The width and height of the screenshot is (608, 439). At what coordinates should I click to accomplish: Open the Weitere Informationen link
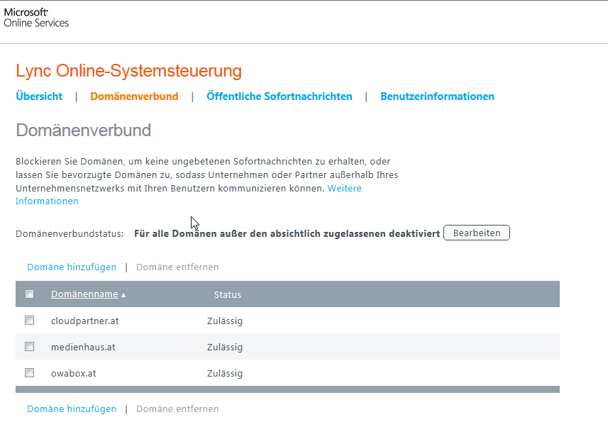click(x=344, y=189)
